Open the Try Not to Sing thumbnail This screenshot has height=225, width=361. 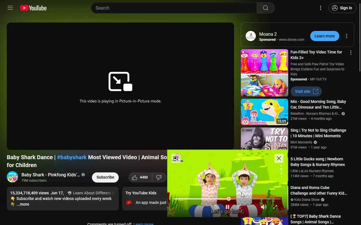point(265,139)
